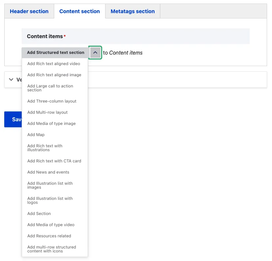Choose Add Rich text aligned image

(54, 75)
